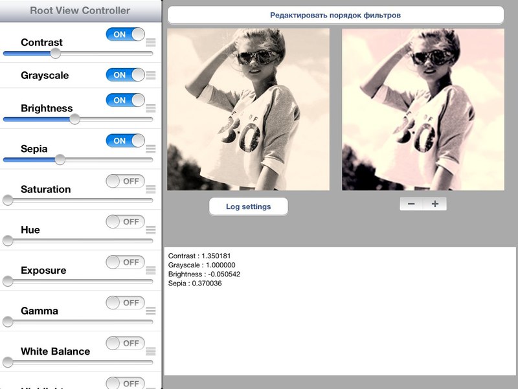
Task: Click the Brightness reorder handle
Action: pos(152,108)
